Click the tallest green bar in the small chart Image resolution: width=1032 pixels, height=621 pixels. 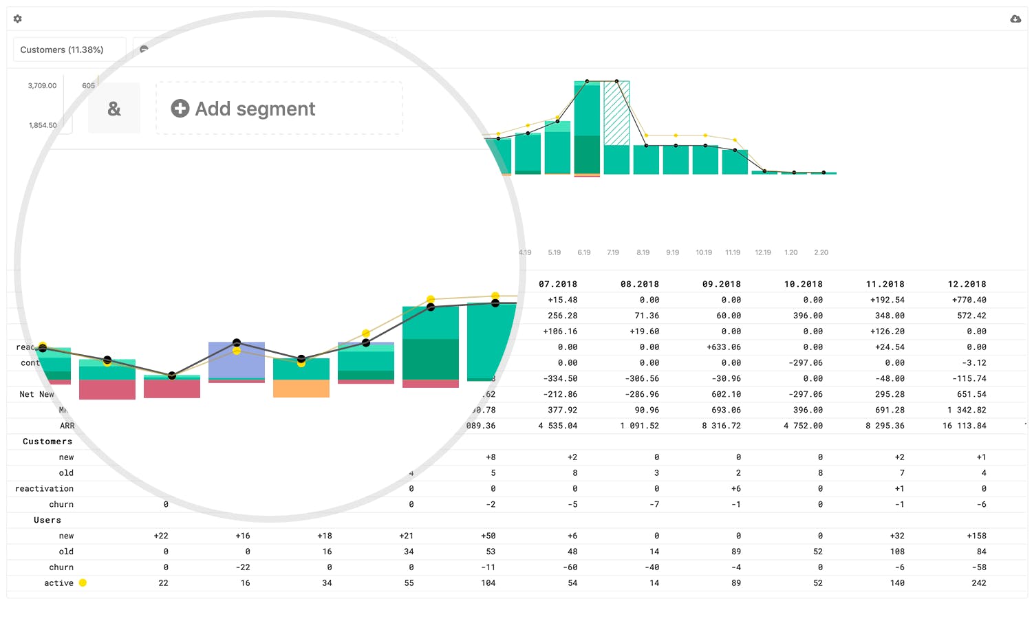coord(587,127)
